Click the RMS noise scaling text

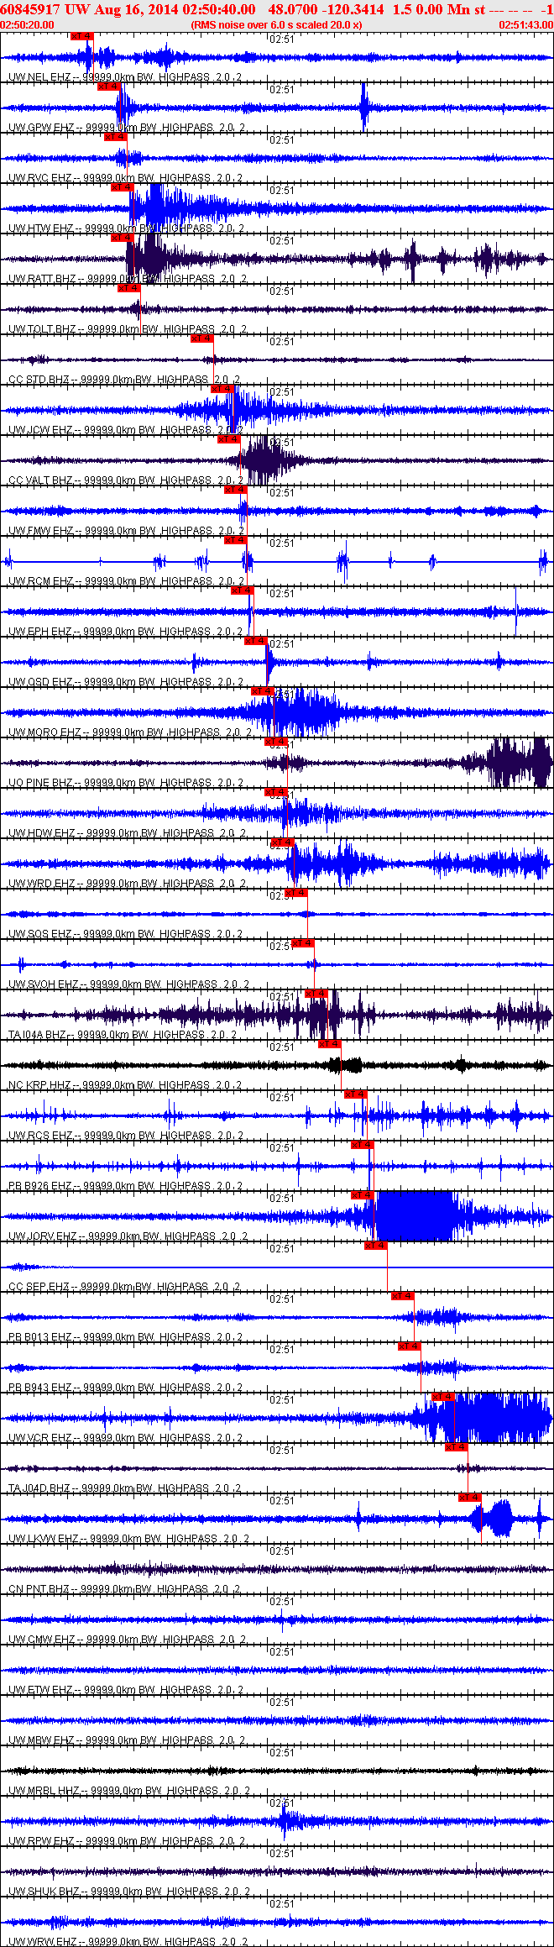point(276,25)
